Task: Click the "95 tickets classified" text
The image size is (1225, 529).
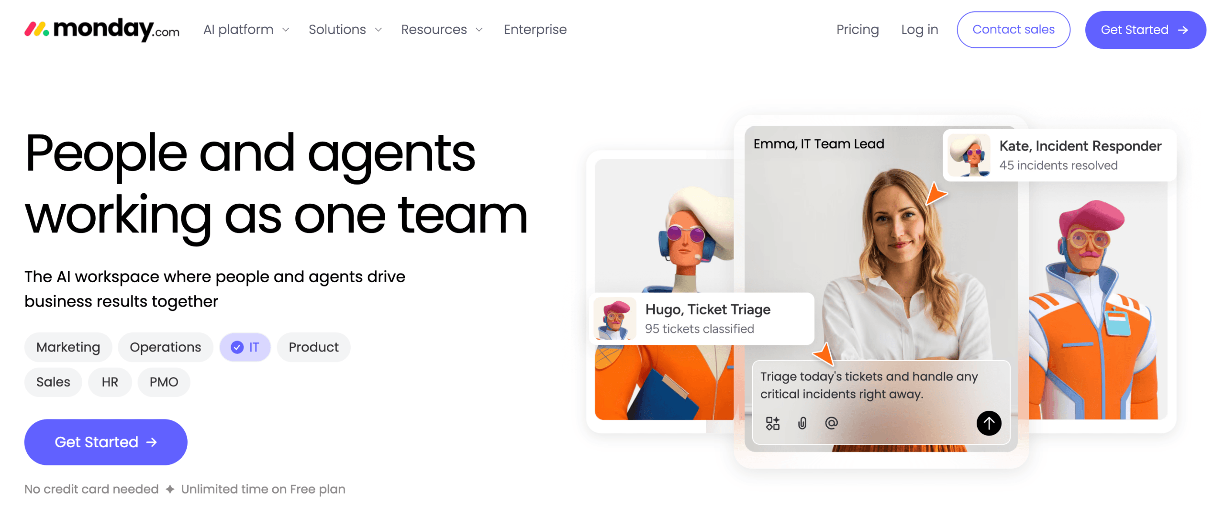Action: coord(699,329)
